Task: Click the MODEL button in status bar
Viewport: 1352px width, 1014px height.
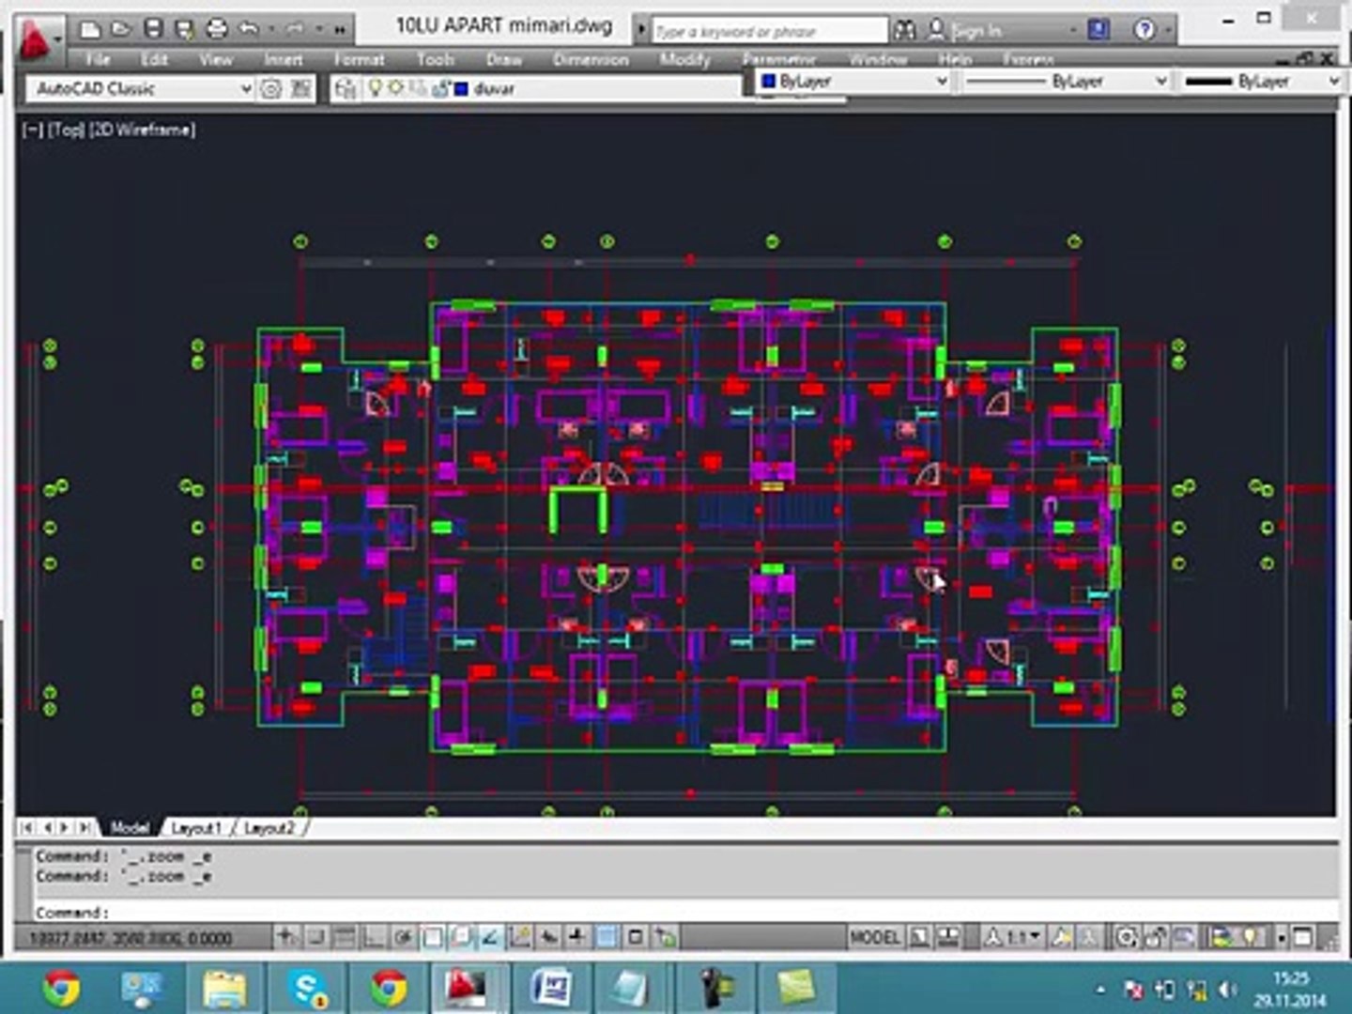Action: [x=874, y=936]
